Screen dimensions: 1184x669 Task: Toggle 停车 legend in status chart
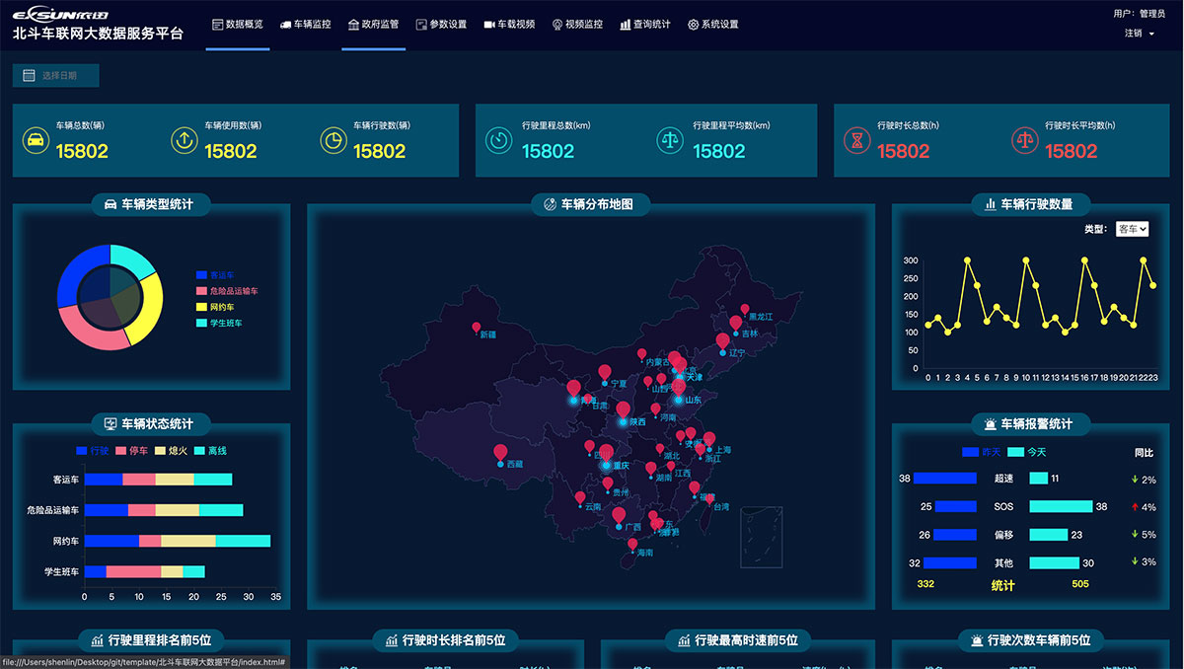coord(132,451)
